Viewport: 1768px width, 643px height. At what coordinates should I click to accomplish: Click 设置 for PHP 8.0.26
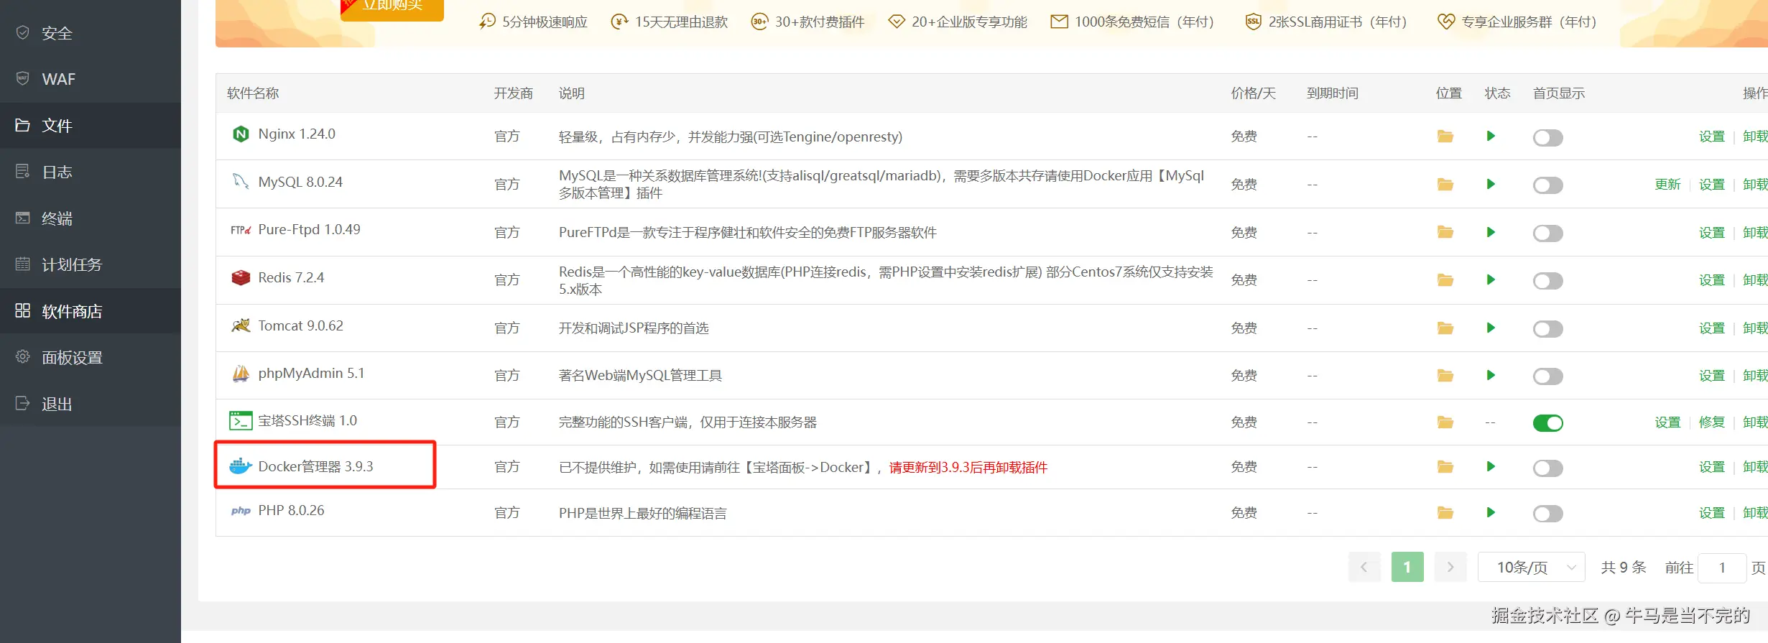click(1712, 513)
